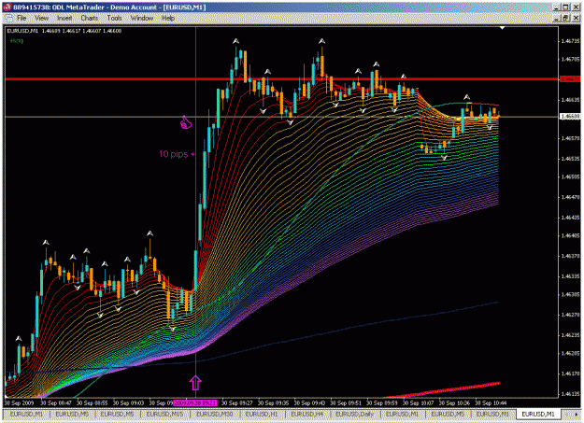Screen dimensions: 584x423
Task: Click the magenta date label 2009.09.30 09:21
Action: pos(195,402)
